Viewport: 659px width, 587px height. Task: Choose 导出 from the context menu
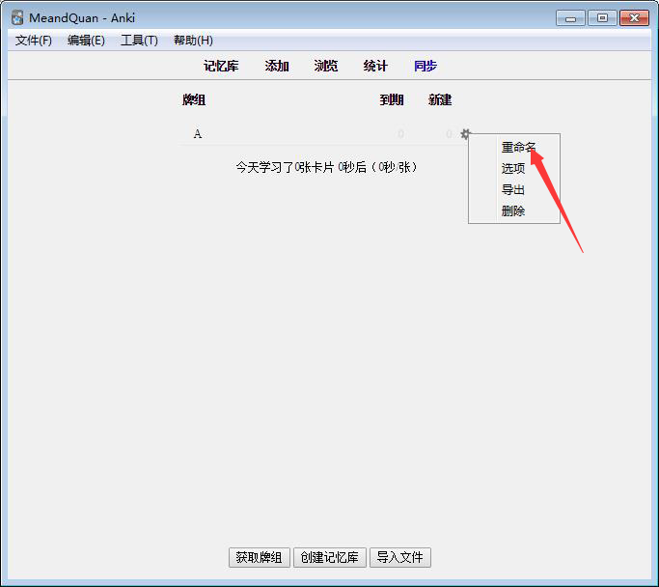513,189
